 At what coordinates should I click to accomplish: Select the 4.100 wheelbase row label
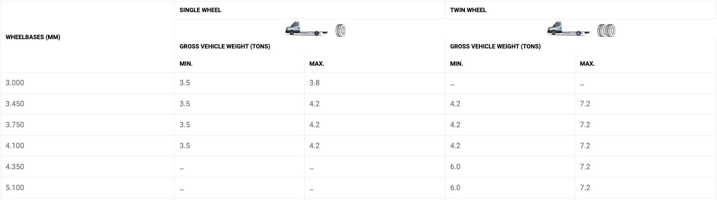tap(15, 146)
